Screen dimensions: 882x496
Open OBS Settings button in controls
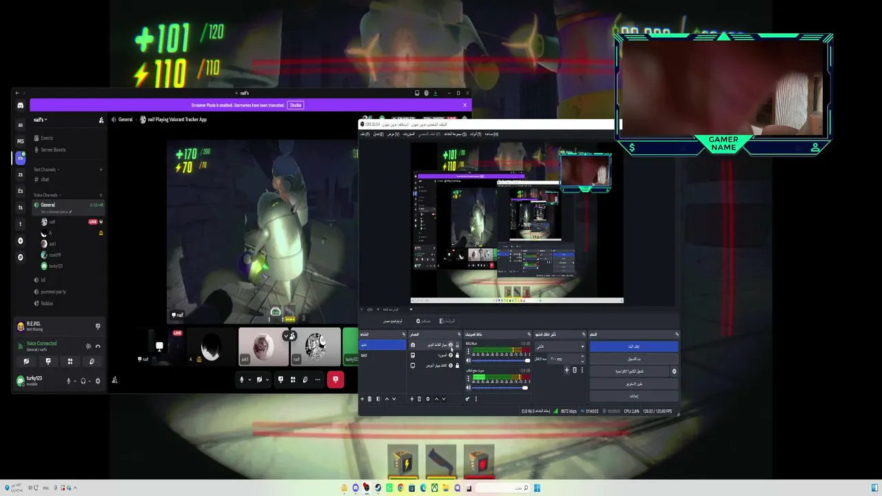pyautogui.click(x=634, y=396)
